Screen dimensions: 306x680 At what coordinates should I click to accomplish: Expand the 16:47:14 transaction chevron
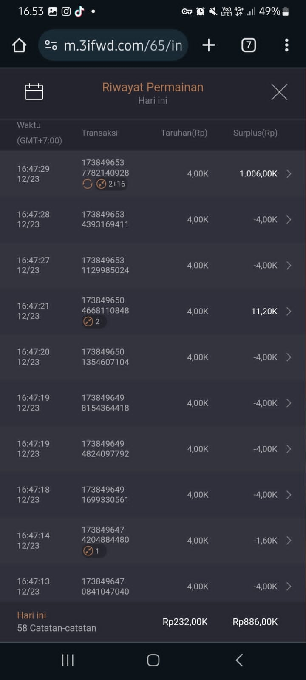pyautogui.click(x=289, y=541)
